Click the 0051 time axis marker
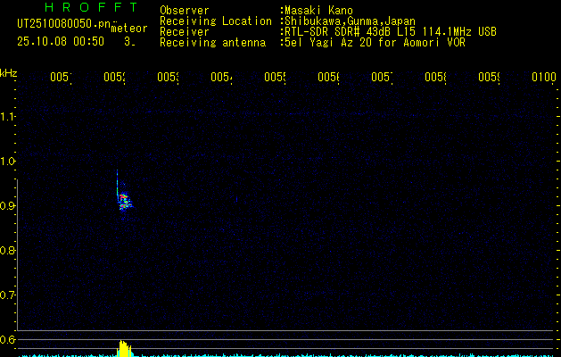Image resolution: width=561 pixels, height=357 pixels. [61, 78]
